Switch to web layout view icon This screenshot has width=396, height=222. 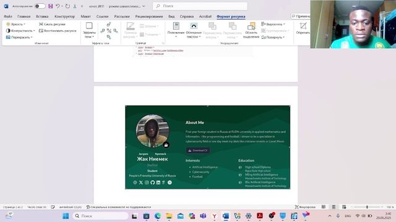[344, 207]
